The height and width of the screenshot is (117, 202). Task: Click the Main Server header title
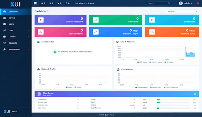click(48, 93)
